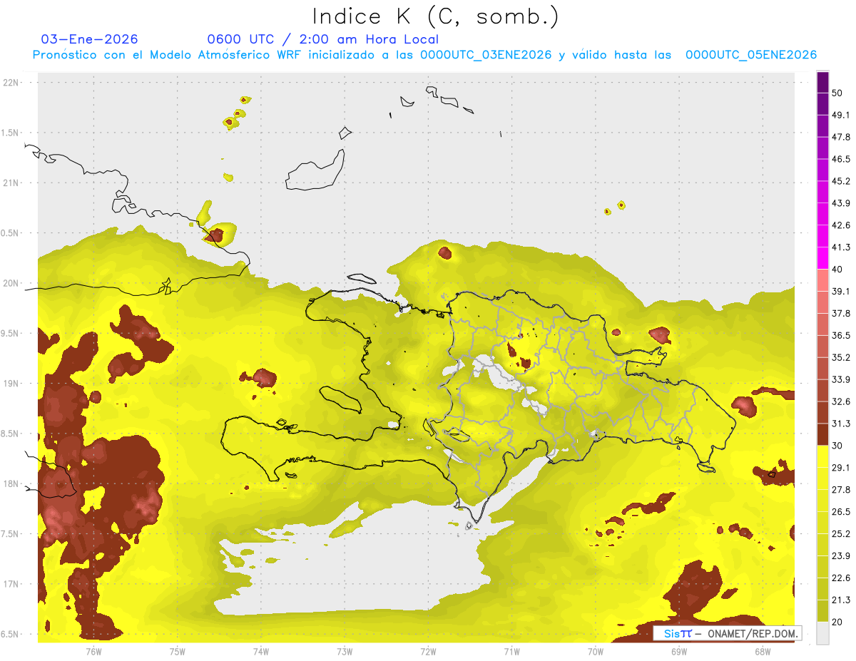Image resolution: width=856 pixels, height=661 pixels.
Task: Click the "32.6" color scale value
Action: tap(842, 401)
